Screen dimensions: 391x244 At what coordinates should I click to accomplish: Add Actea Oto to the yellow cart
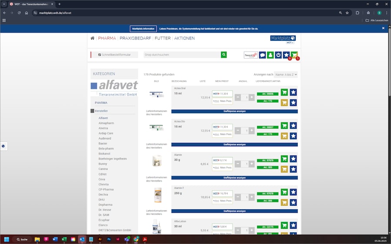284,136
